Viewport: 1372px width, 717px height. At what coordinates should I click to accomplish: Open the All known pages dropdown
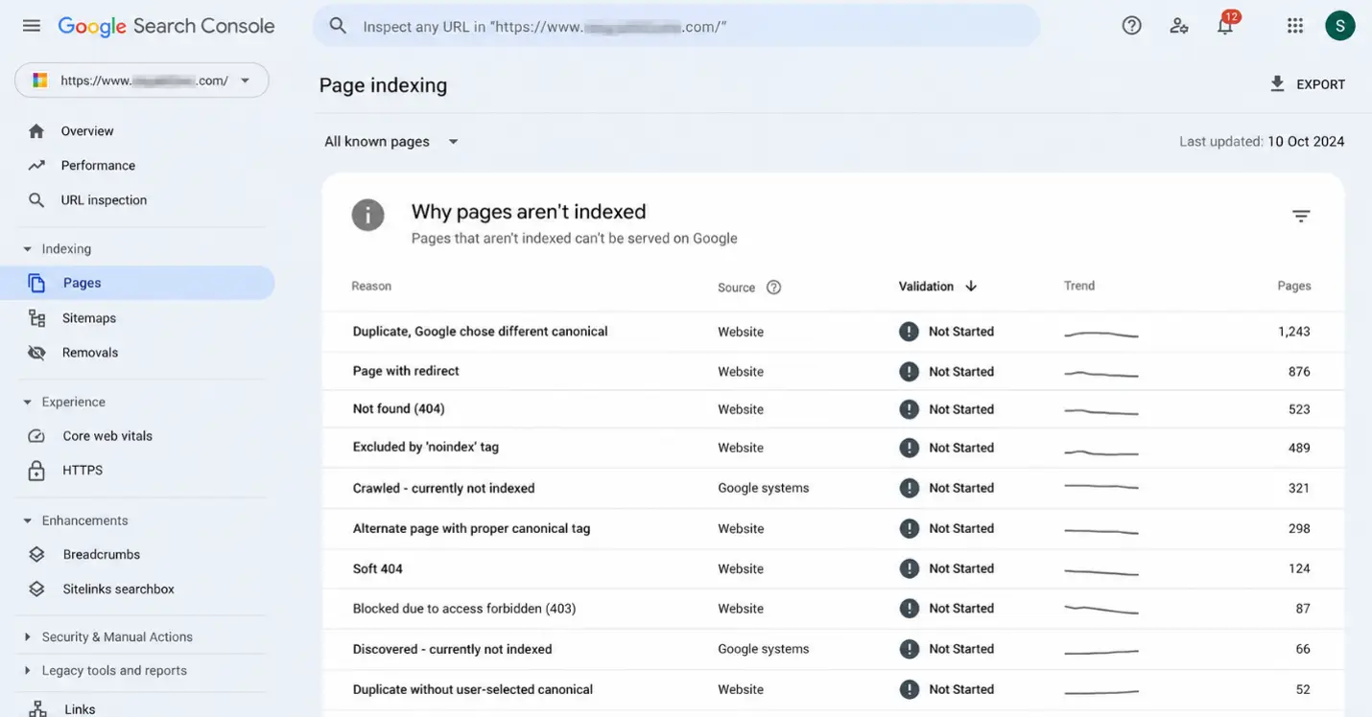[x=391, y=142]
